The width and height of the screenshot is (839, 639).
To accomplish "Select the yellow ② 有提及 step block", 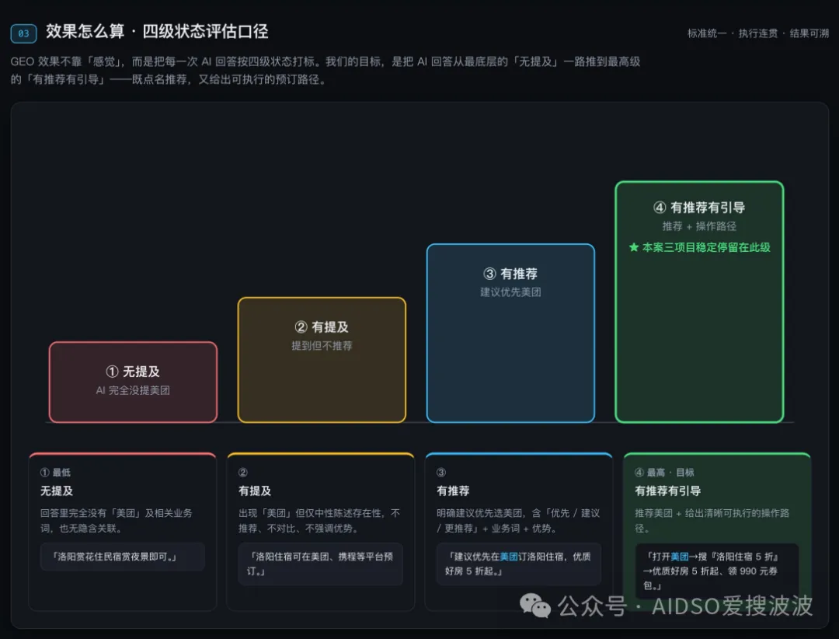I will pyautogui.click(x=322, y=360).
